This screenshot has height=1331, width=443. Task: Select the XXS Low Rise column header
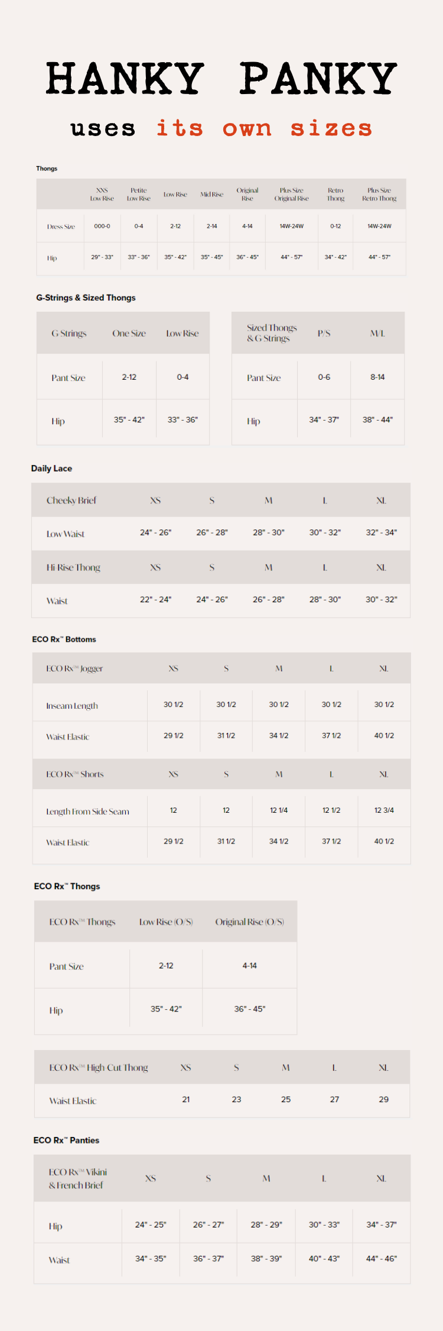[102, 195]
